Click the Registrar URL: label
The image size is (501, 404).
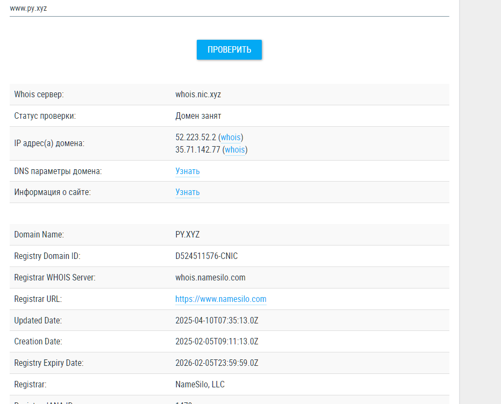(x=38, y=299)
